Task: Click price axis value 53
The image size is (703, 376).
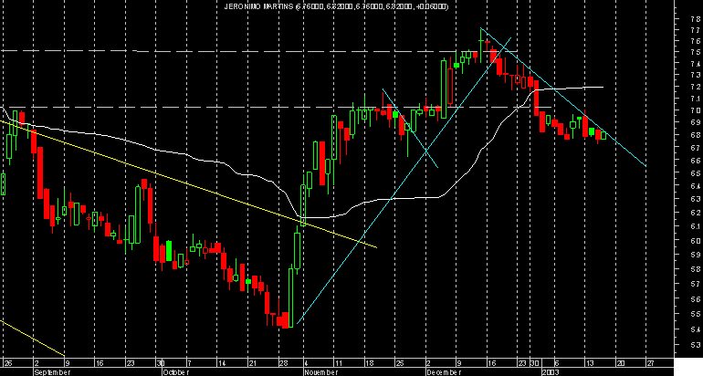Action: click(696, 346)
